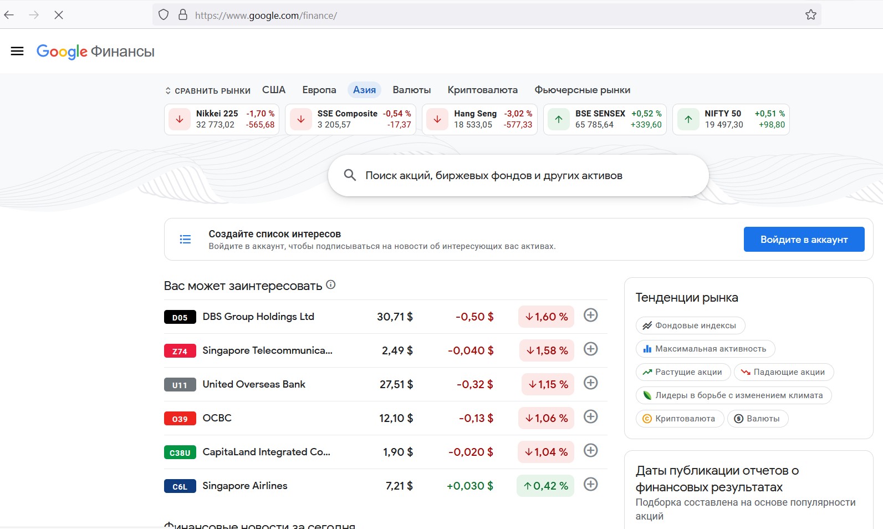The width and height of the screenshot is (883, 529).
Task: Open climate change leaders chip
Action: pos(733,395)
